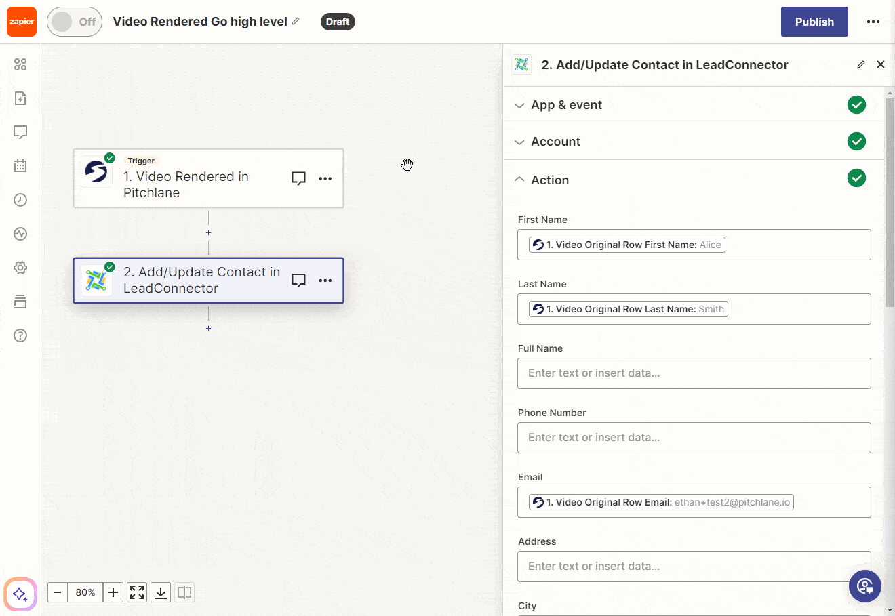
Task: Click the First Name input field
Action: click(x=694, y=245)
